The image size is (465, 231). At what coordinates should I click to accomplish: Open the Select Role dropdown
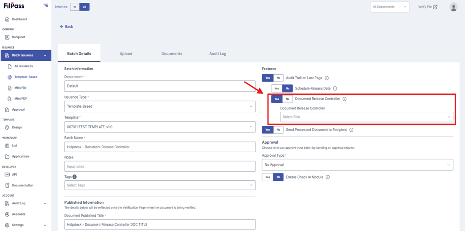367,117
